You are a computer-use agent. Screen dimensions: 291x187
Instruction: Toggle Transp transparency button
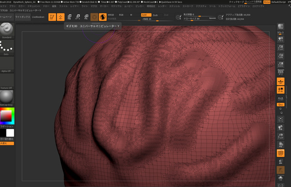point(281,162)
